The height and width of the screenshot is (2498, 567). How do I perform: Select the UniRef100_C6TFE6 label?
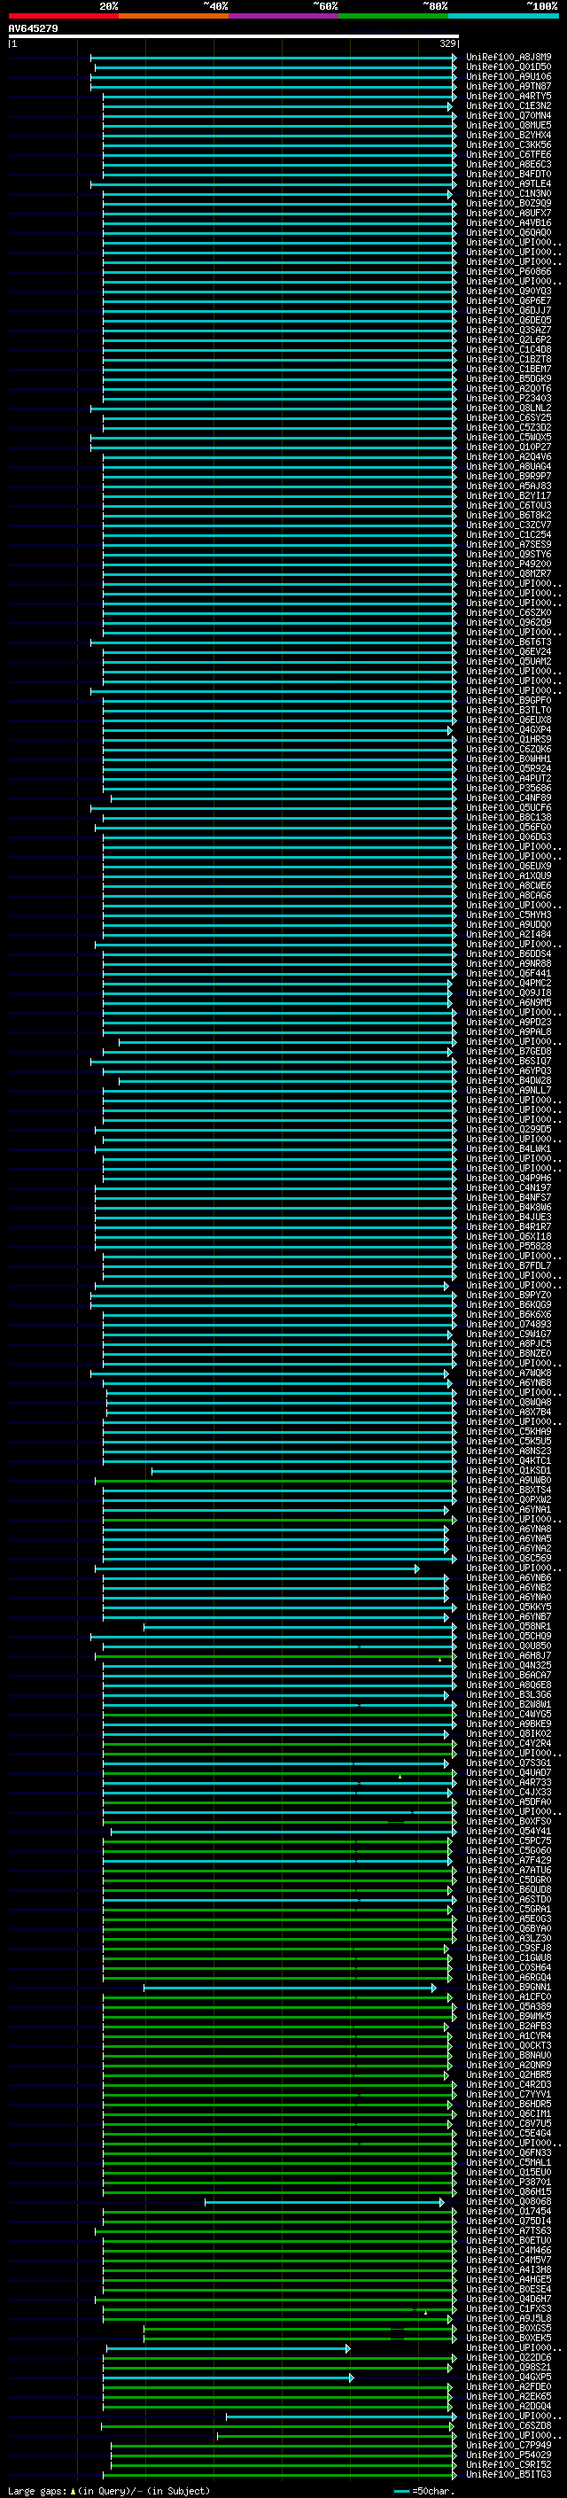[509, 154]
